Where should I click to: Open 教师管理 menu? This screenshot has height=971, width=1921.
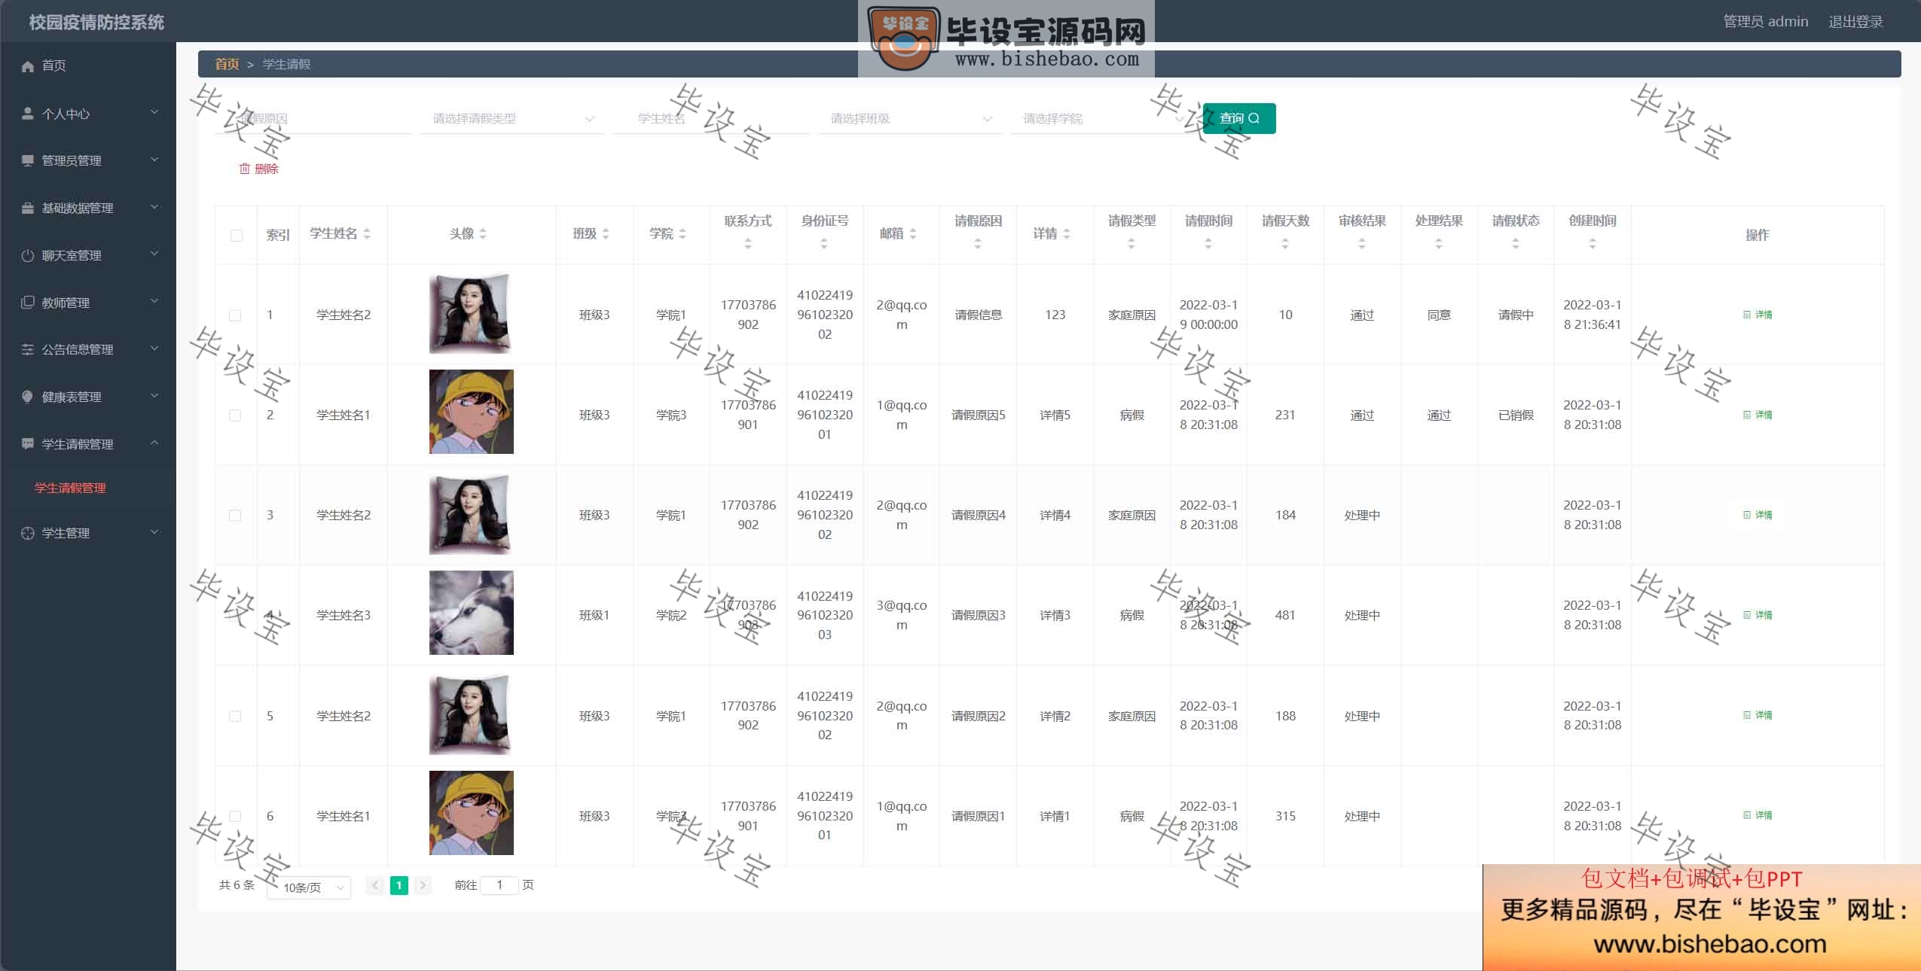[88, 303]
